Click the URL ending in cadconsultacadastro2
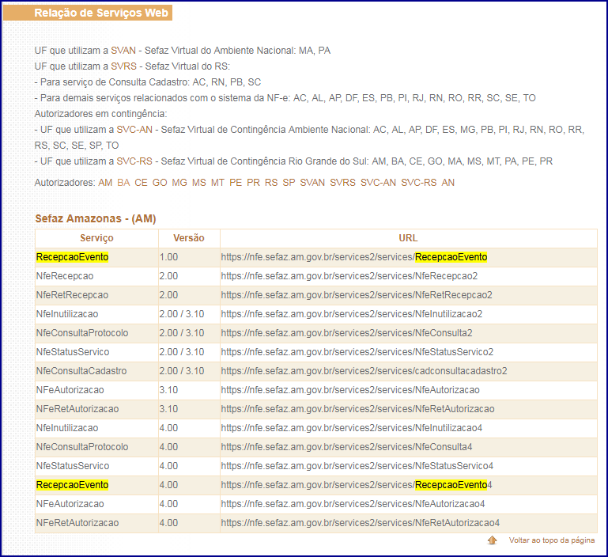608x557 pixels. point(364,371)
